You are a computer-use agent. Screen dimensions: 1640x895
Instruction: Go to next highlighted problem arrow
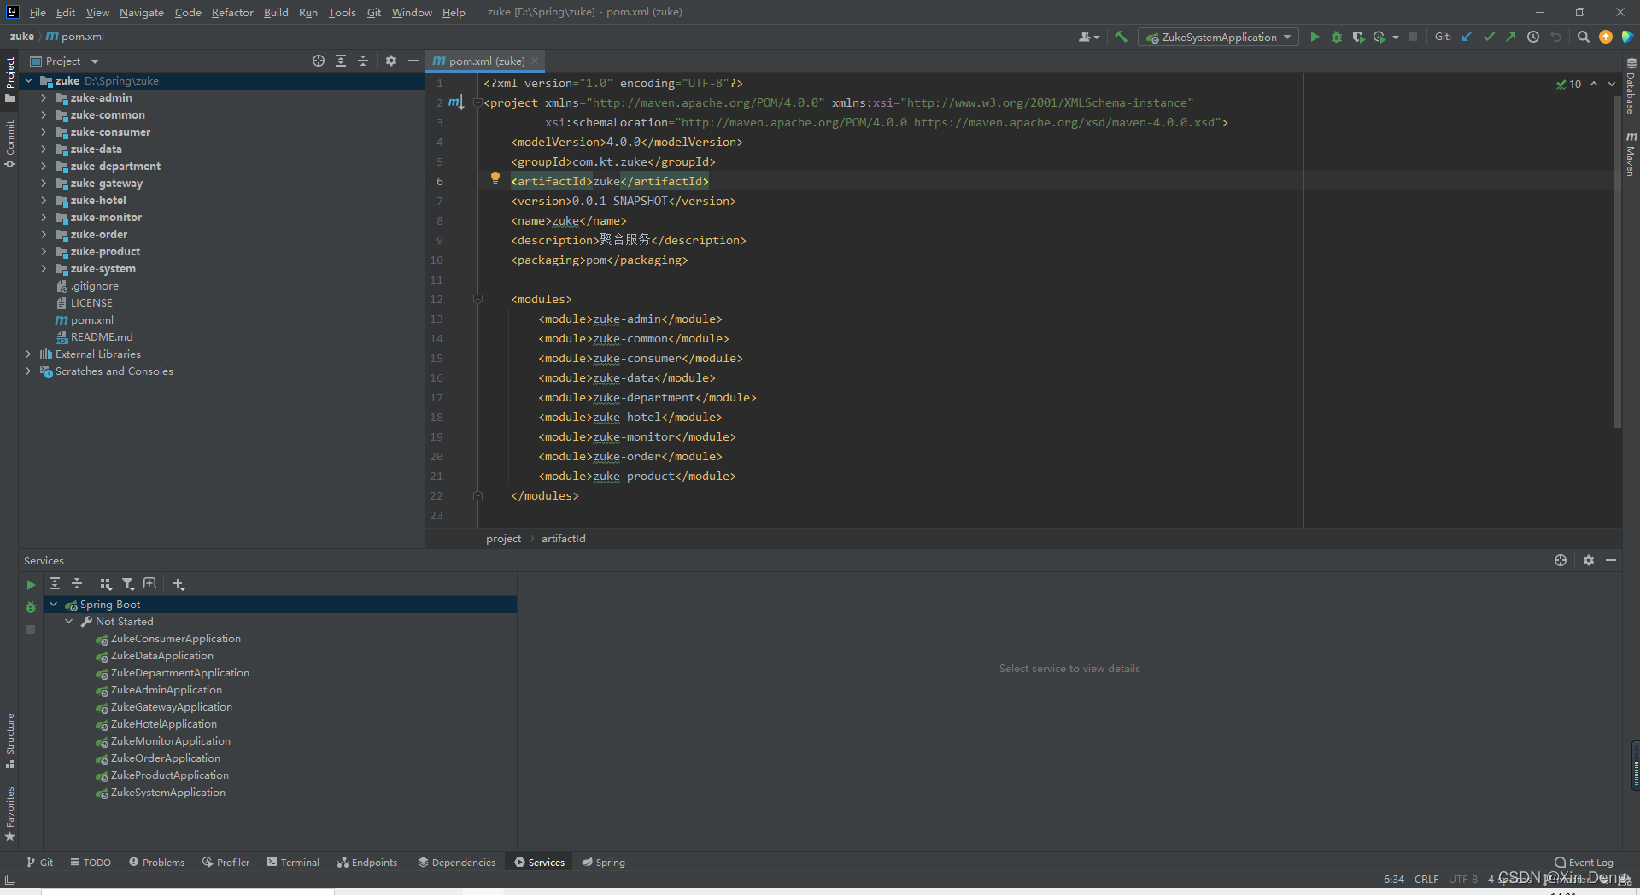tap(1612, 84)
